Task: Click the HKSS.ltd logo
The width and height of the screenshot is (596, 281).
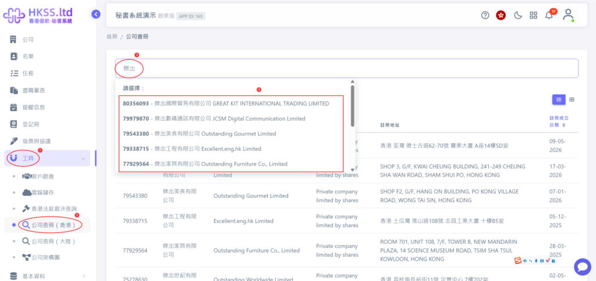Action: pyautogui.click(x=38, y=15)
